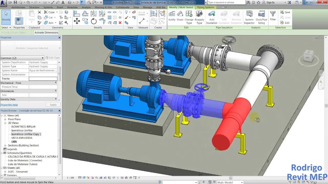
Task: Add Insulation to selected pipes
Action: [212, 17]
